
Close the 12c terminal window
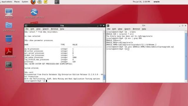pyautogui.click(x=185, y=26)
